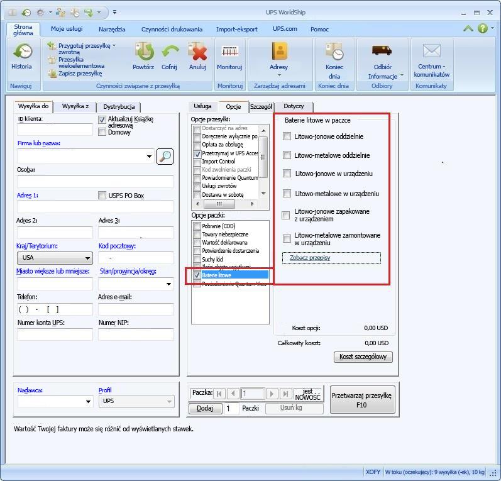Viewport: 501px width, 481px height.
Task: Toggle Przetrzymaj w UPS Access checkbox
Action: tap(197, 153)
